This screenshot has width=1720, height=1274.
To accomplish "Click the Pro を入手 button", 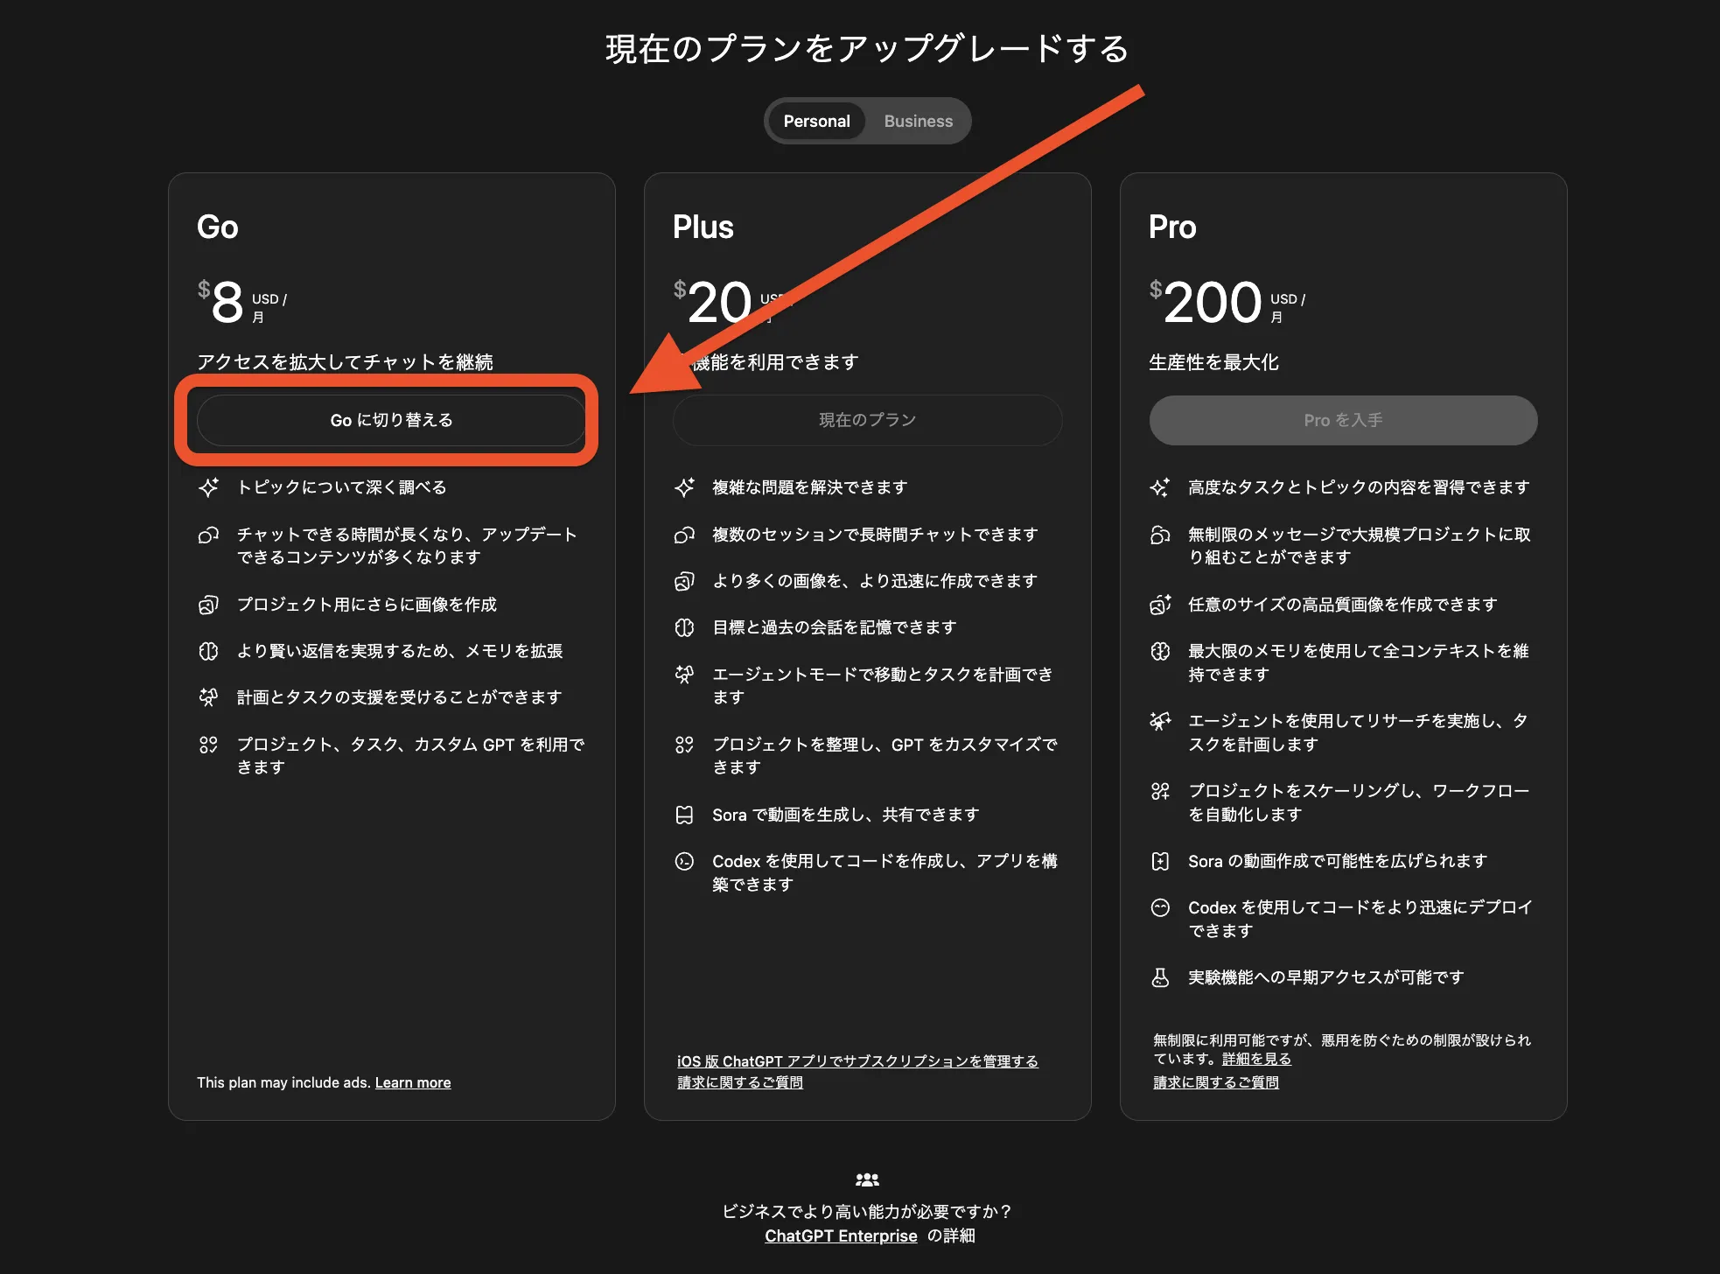I will coord(1342,420).
